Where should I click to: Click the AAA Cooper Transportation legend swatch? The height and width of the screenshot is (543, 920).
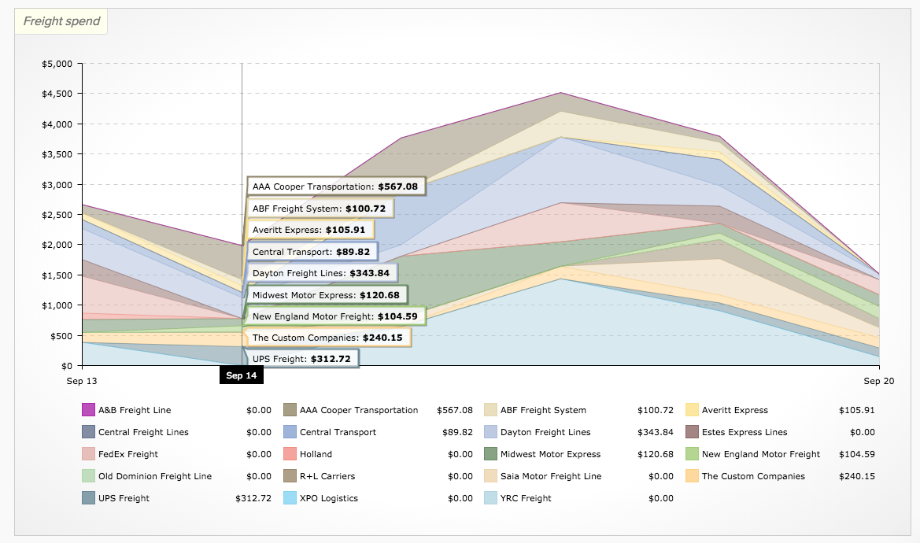click(290, 410)
